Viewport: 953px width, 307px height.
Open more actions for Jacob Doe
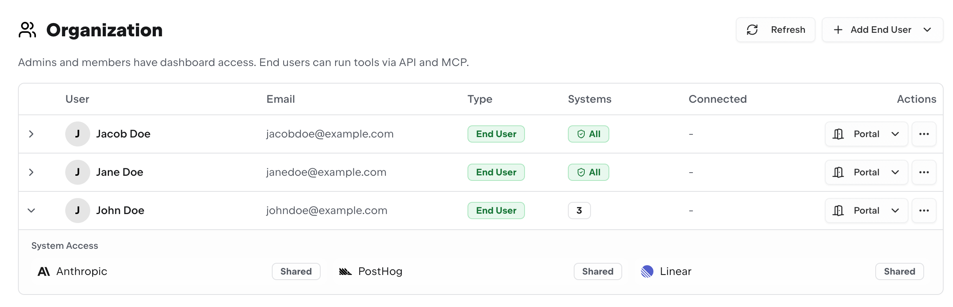(924, 134)
